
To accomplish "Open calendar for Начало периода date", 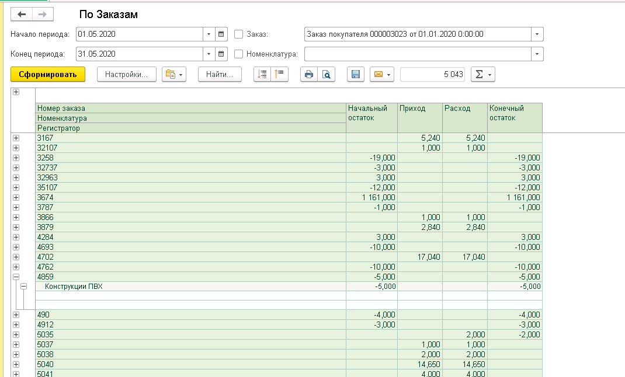I will coord(221,34).
